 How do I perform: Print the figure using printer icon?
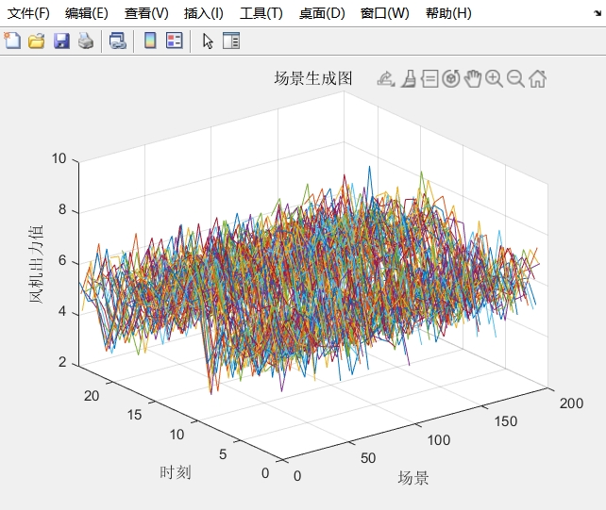(x=86, y=41)
